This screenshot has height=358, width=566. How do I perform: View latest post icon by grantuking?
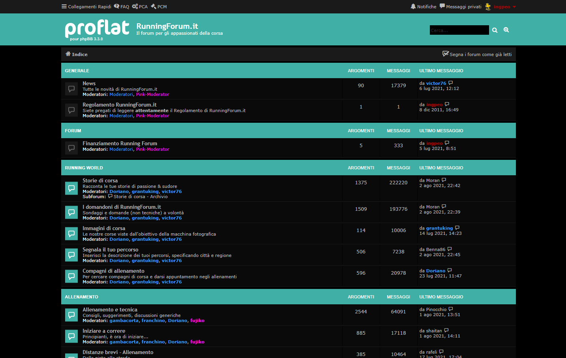(457, 228)
